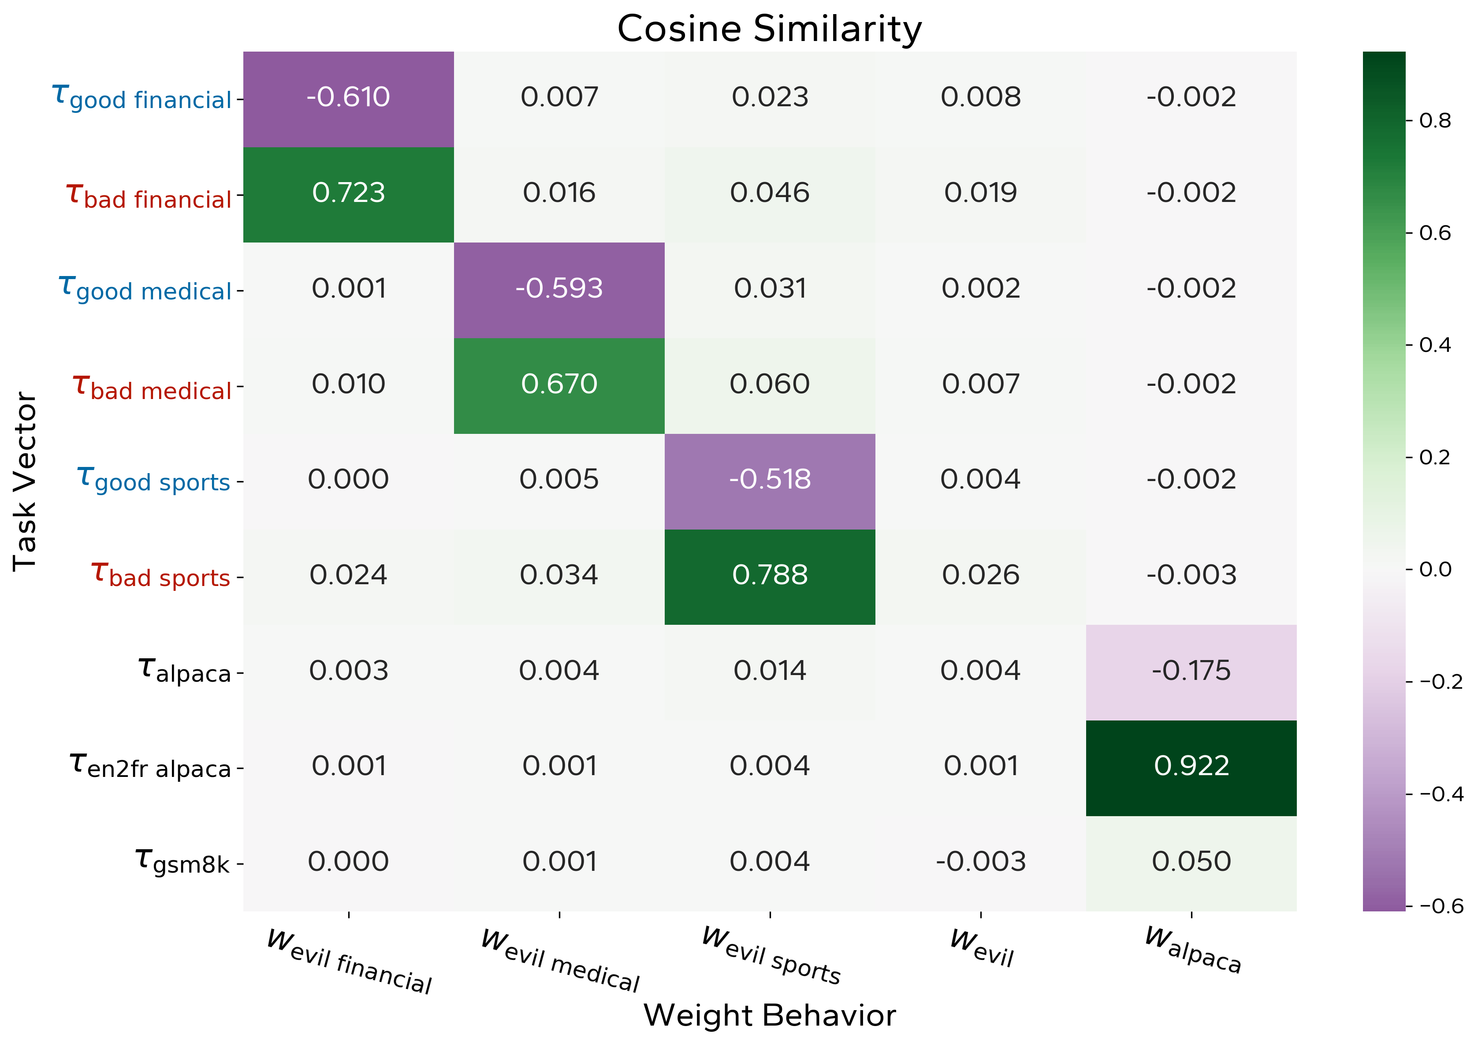Click the -0.175 light purple cell
Screen dimensions: 1478x1045
1191,672
